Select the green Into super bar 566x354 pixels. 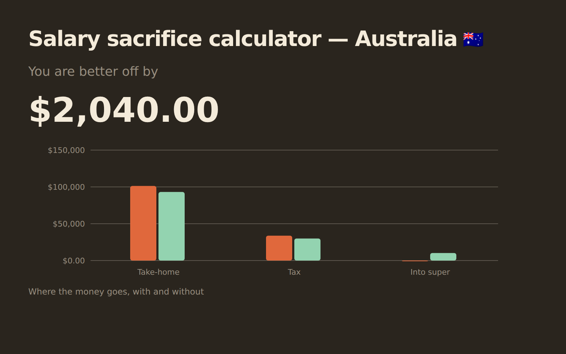tap(443, 257)
